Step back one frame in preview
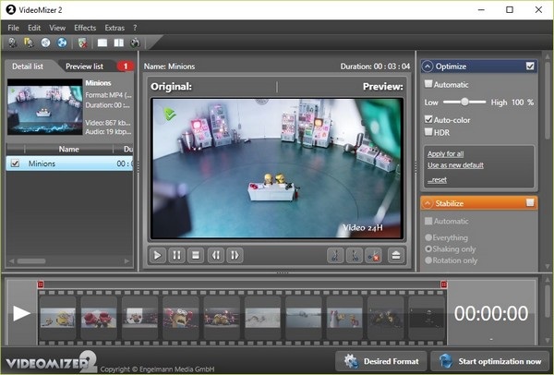 point(216,255)
